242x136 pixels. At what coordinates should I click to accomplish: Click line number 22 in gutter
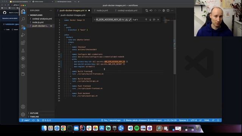point(59,71)
